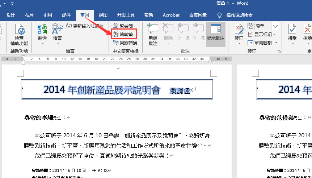Open simplified-traditional conversion options (简繁转换)
Image resolution: width=312 pixels, height=178 pixels.
click(x=125, y=43)
